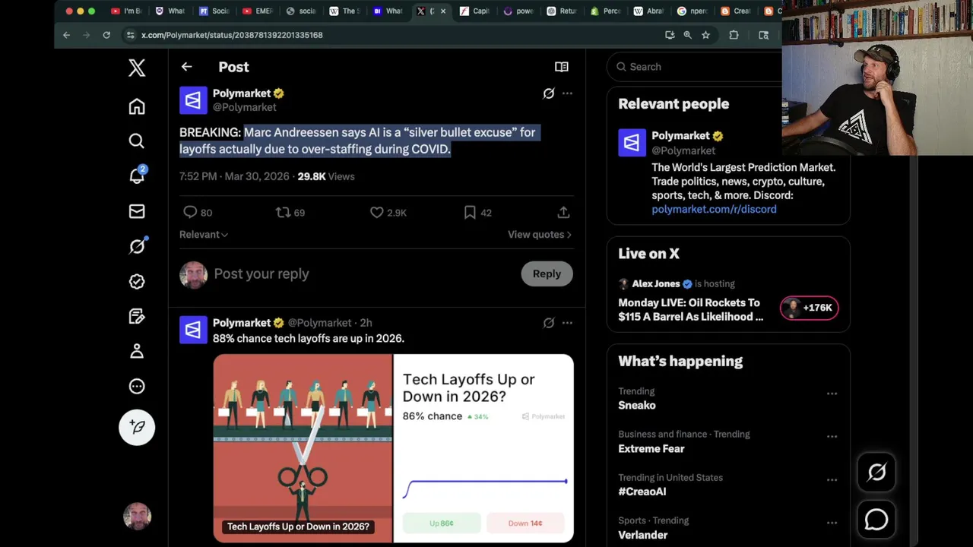Switch to the powe browser tab
Image resolution: width=973 pixels, height=547 pixels.
tap(519, 11)
